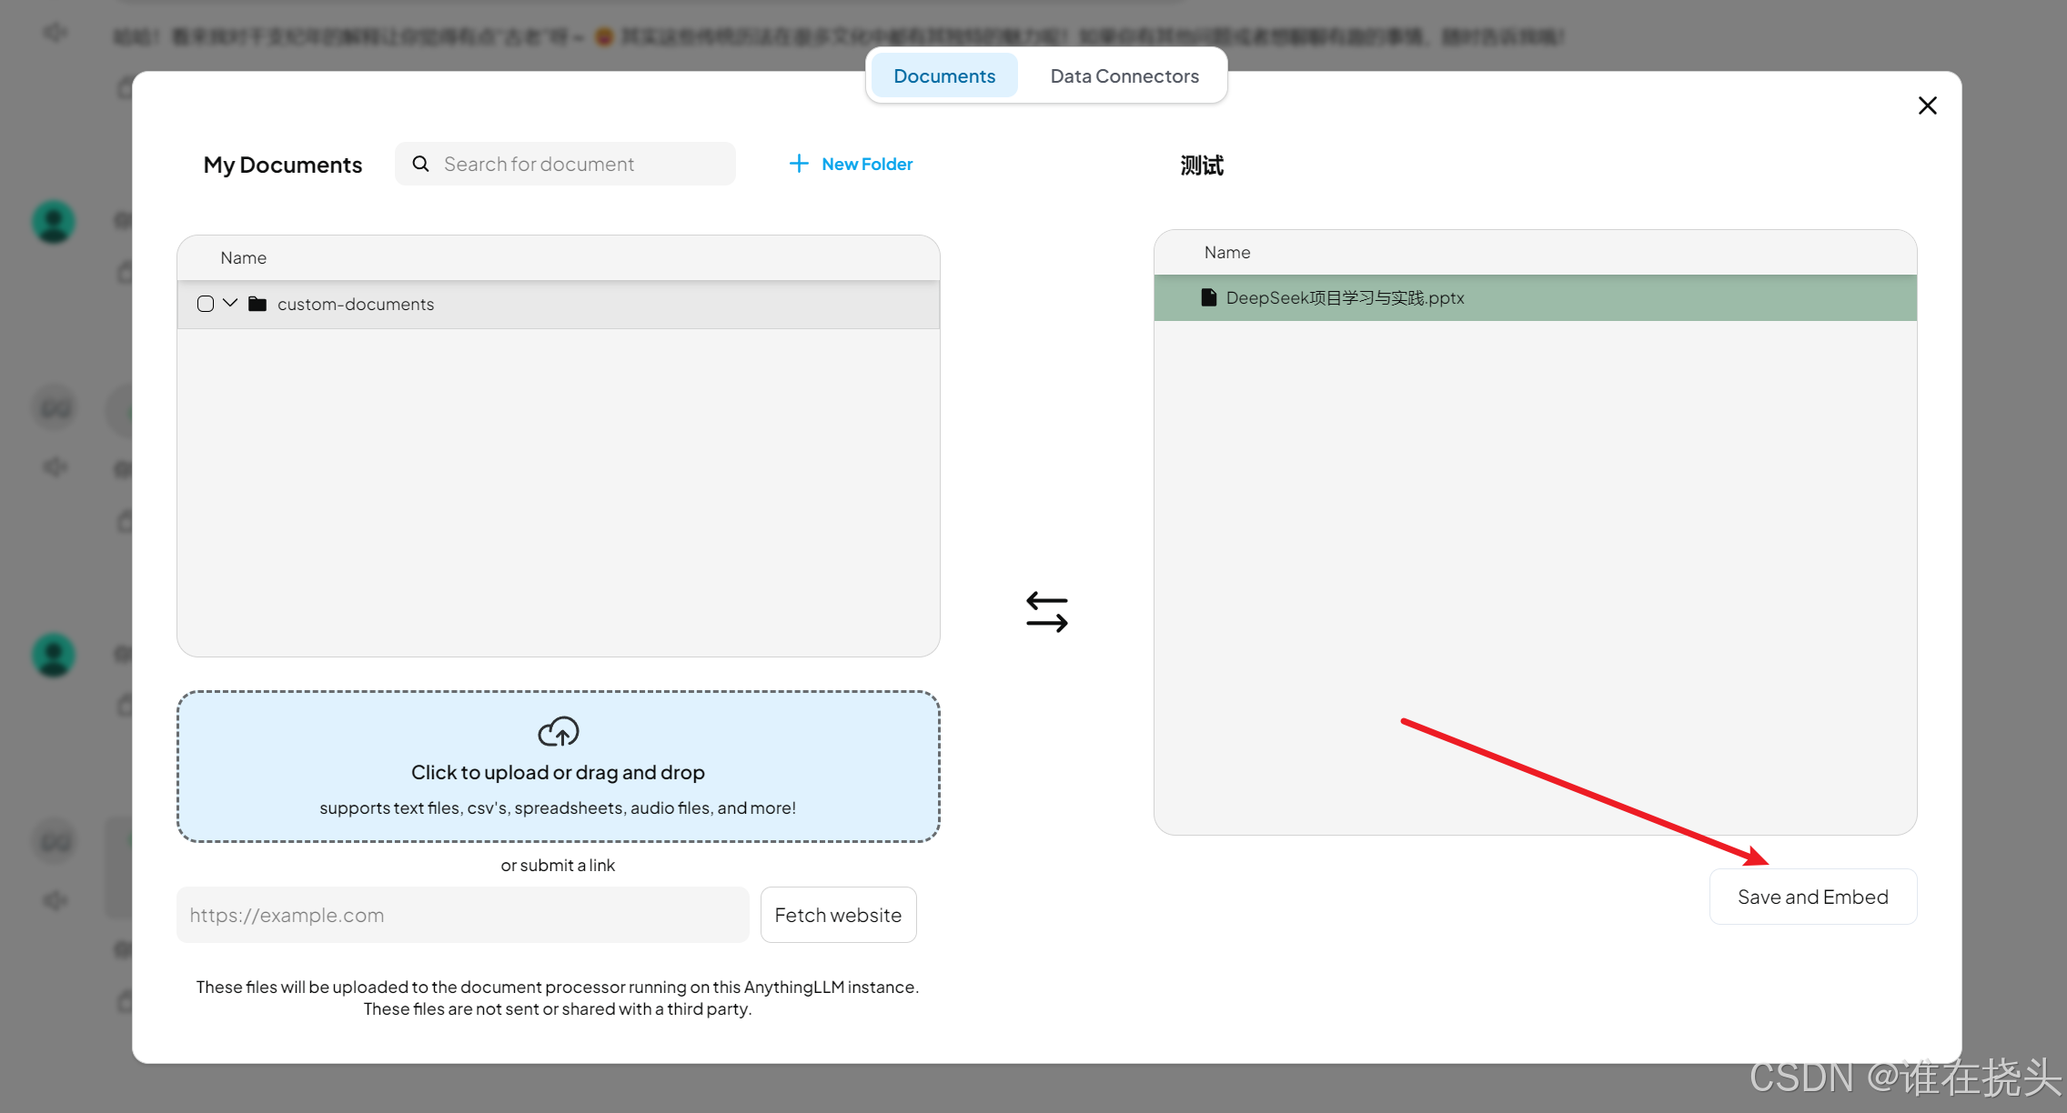Viewport: 2067px width, 1113px height.
Task: Click New Folder link
Action: 866,164
